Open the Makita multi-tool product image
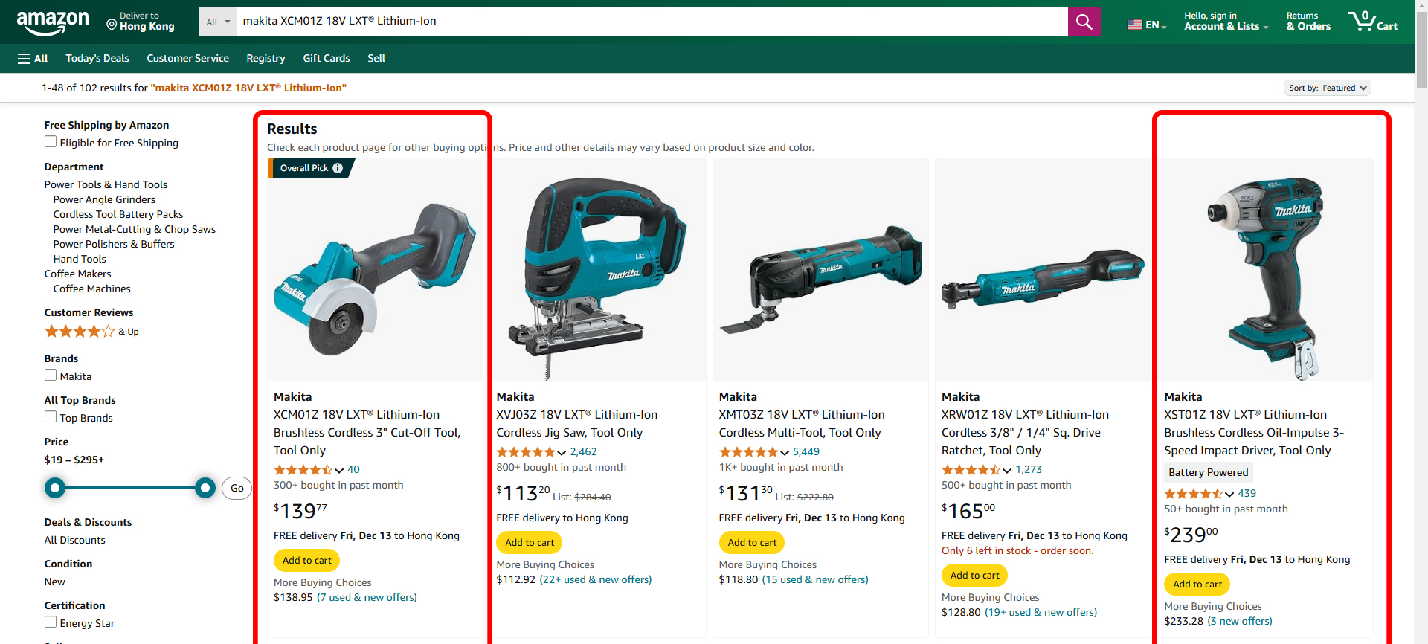The height and width of the screenshot is (644, 1428). click(820, 270)
